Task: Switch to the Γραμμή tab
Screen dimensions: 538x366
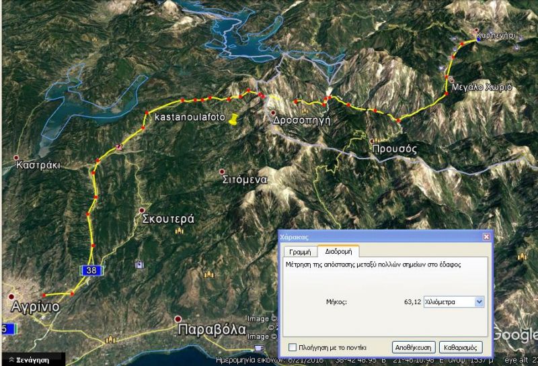Action: [299, 252]
